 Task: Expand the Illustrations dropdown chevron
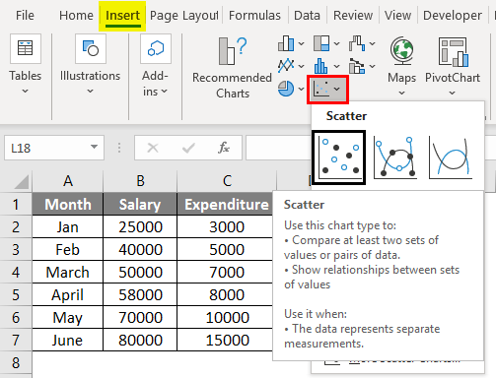pos(90,92)
